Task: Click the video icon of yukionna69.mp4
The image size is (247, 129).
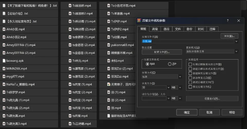Action: [x=109, y=45]
